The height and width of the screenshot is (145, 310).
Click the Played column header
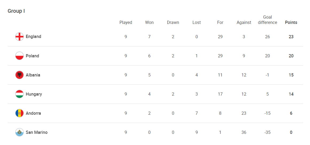(126, 23)
